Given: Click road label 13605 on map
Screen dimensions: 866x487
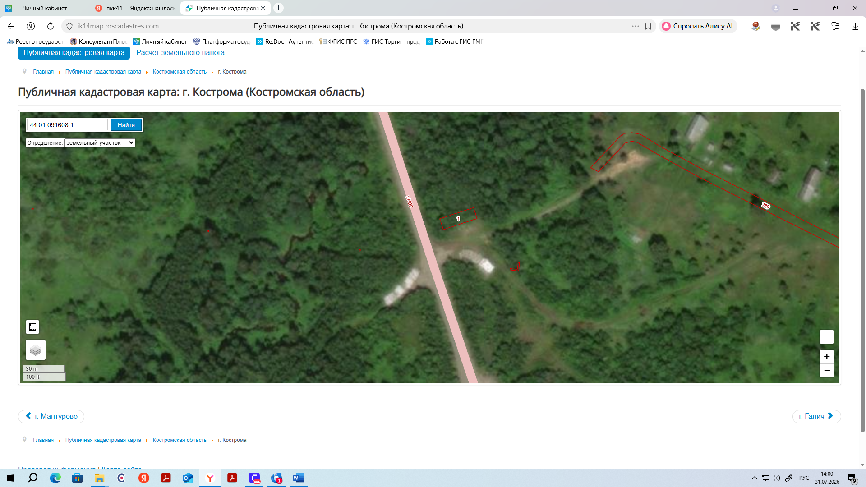Looking at the screenshot, I should click(409, 201).
